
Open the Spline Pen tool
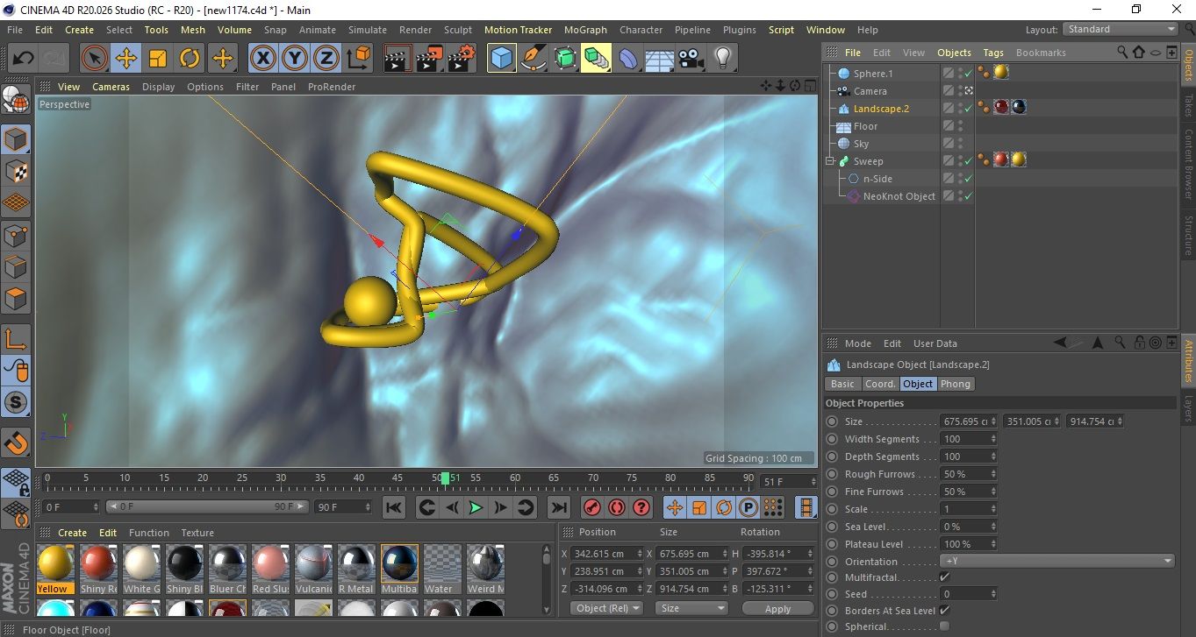coord(533,59)
